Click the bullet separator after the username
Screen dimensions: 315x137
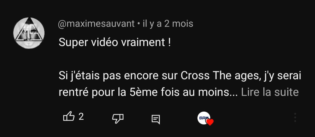tap(139, 24)
